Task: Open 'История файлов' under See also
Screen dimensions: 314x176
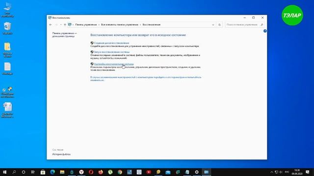Action: tap(61, 154)
